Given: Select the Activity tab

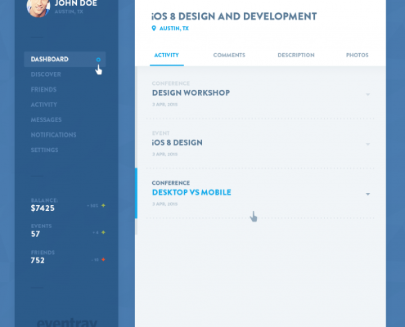Looking at the screenshot, I should pos(167,55).
